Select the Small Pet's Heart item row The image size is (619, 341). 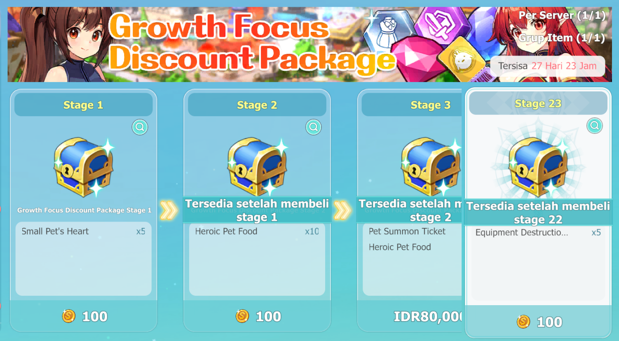[84, 231]
